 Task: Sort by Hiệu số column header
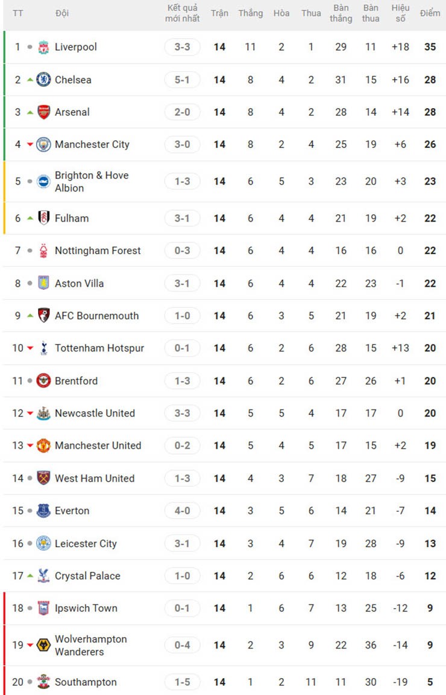400,13
